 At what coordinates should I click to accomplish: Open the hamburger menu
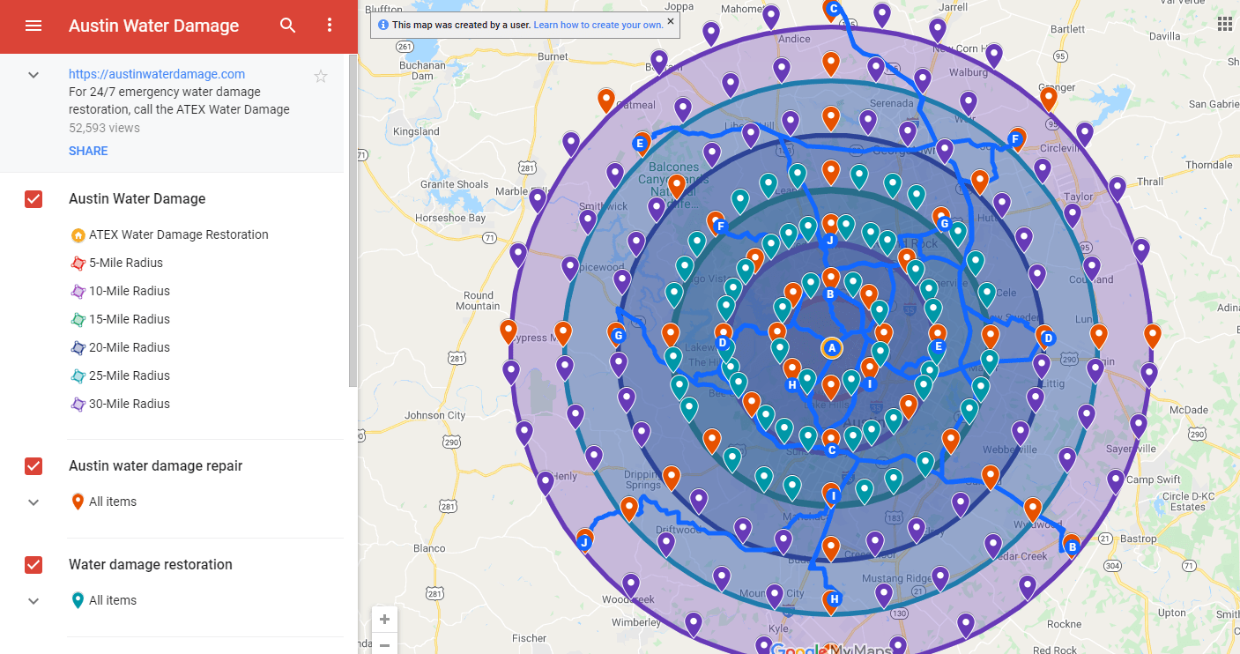(x=33, y=26)
